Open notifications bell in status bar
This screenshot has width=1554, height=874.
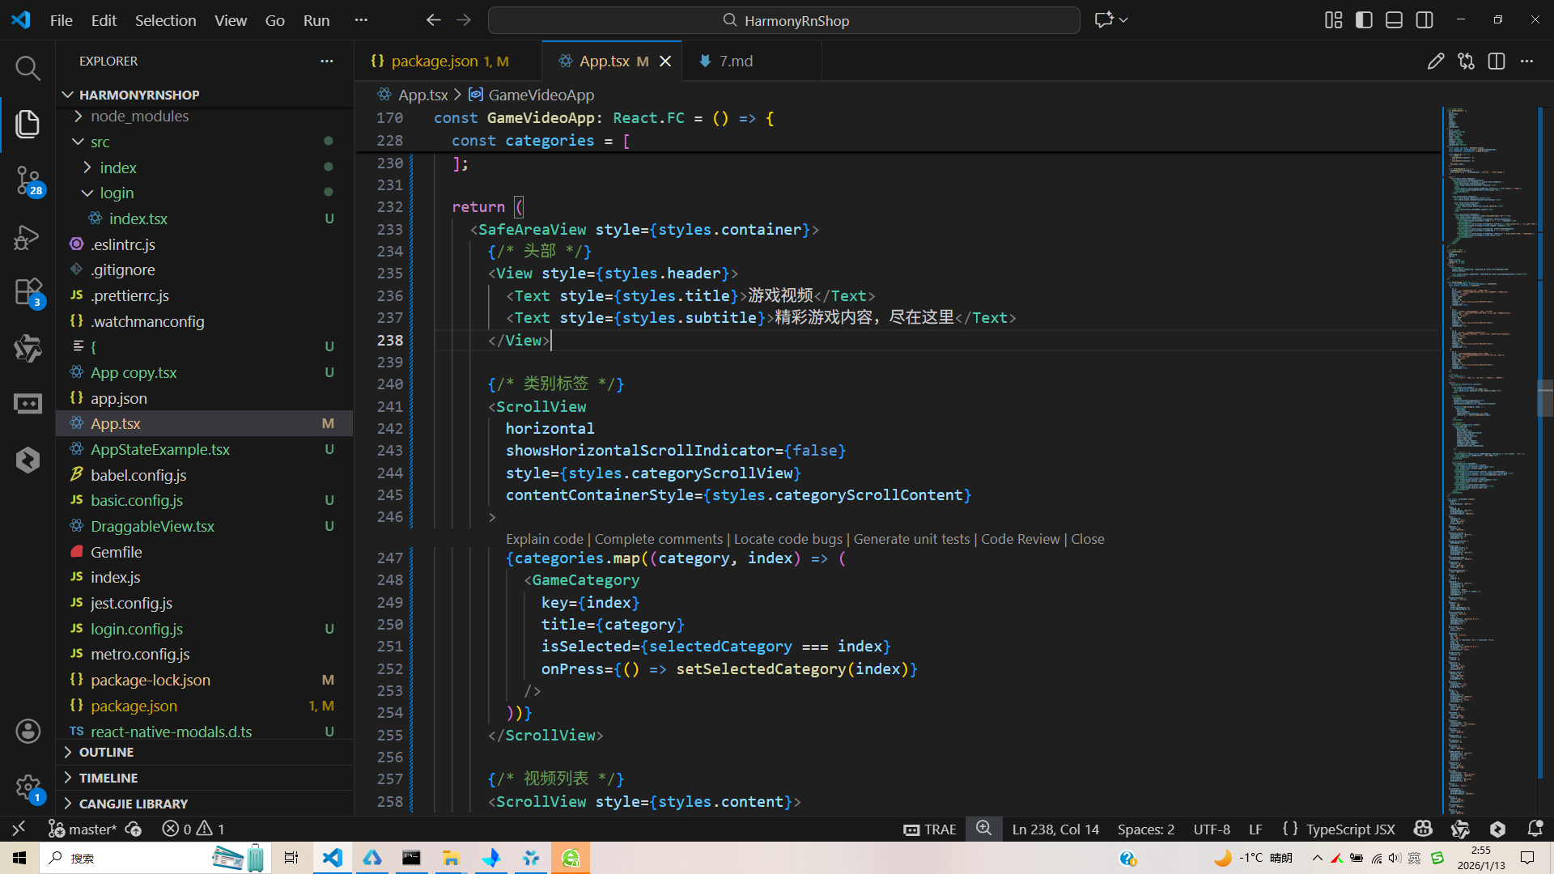pyautogui.click(x=1535, y=829)
